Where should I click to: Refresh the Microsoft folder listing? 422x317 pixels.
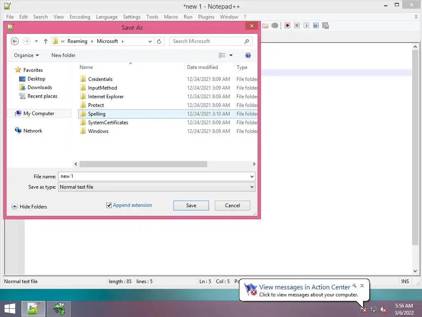click(x=159, y=41)
